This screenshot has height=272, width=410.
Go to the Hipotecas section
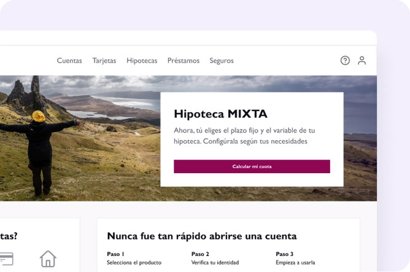[142, 60]
